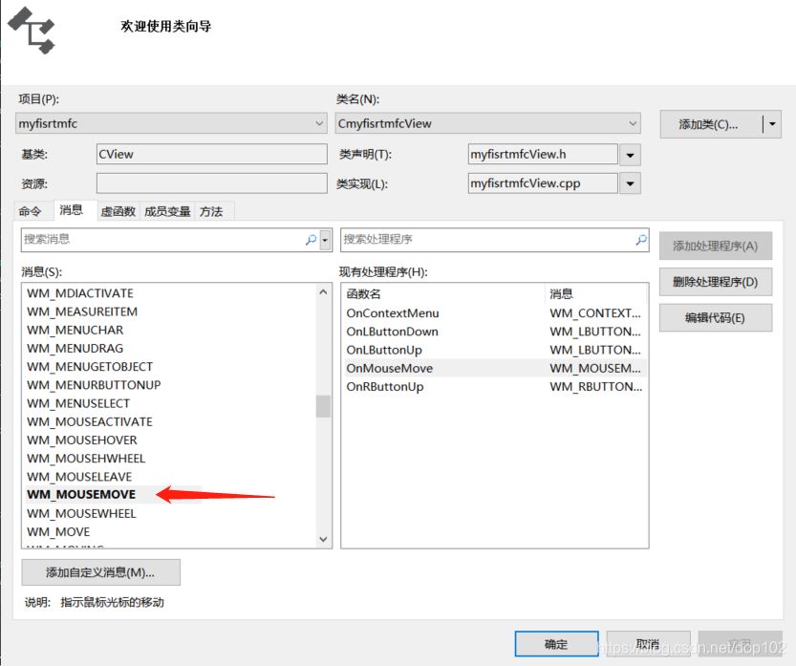Image resolution: width=796 pixels, height=666 pixels.
Task: Click the 添加类(C)... button
Action: [x=711, y=124]
